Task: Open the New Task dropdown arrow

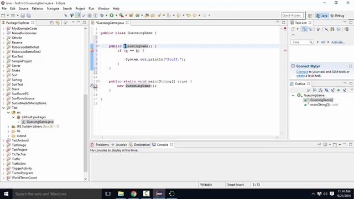Action: pyautogui.click(x=298, y=29)
